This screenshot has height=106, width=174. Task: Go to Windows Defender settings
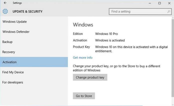pos(16,32)
